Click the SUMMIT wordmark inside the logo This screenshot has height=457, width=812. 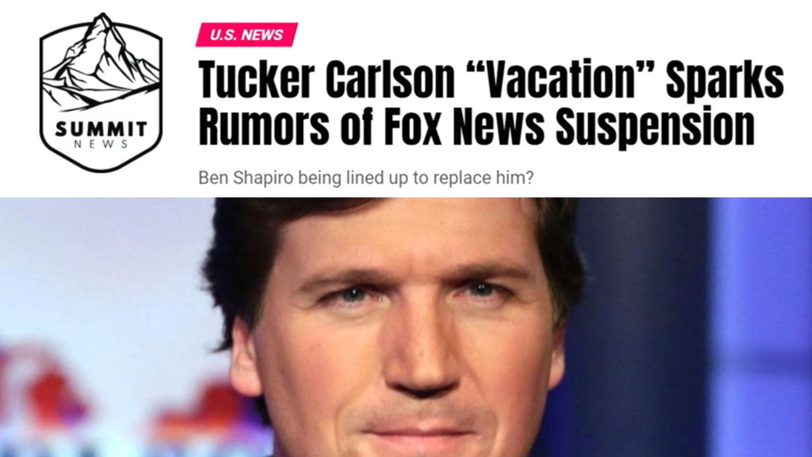101,130
